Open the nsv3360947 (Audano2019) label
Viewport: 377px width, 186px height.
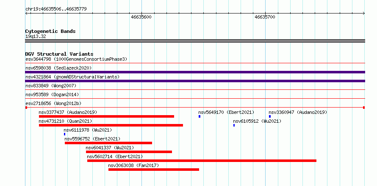(x=298, y=112)
